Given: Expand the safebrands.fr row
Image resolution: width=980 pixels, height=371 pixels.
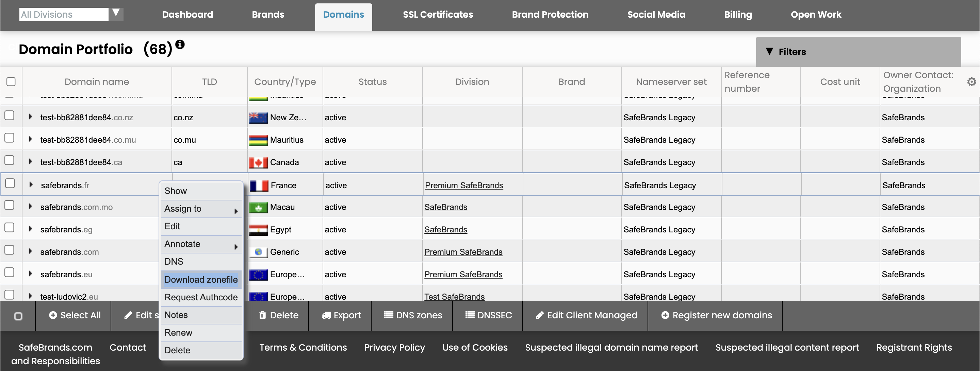Looking at the screenshot, I should pos(31,184).
